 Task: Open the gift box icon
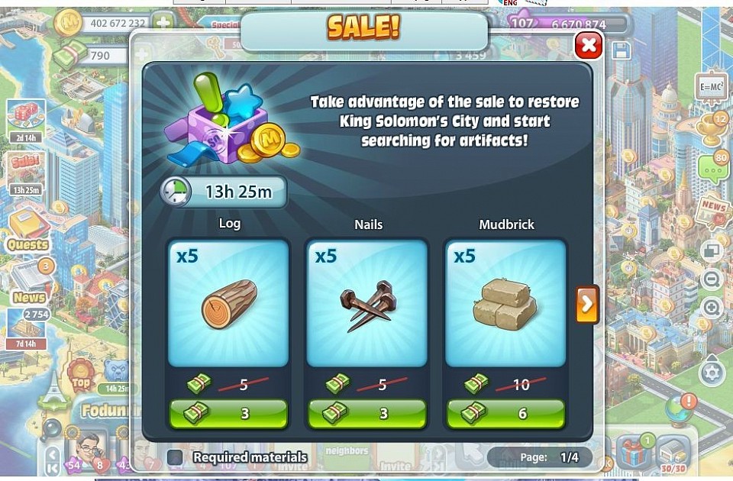point(636,452)
